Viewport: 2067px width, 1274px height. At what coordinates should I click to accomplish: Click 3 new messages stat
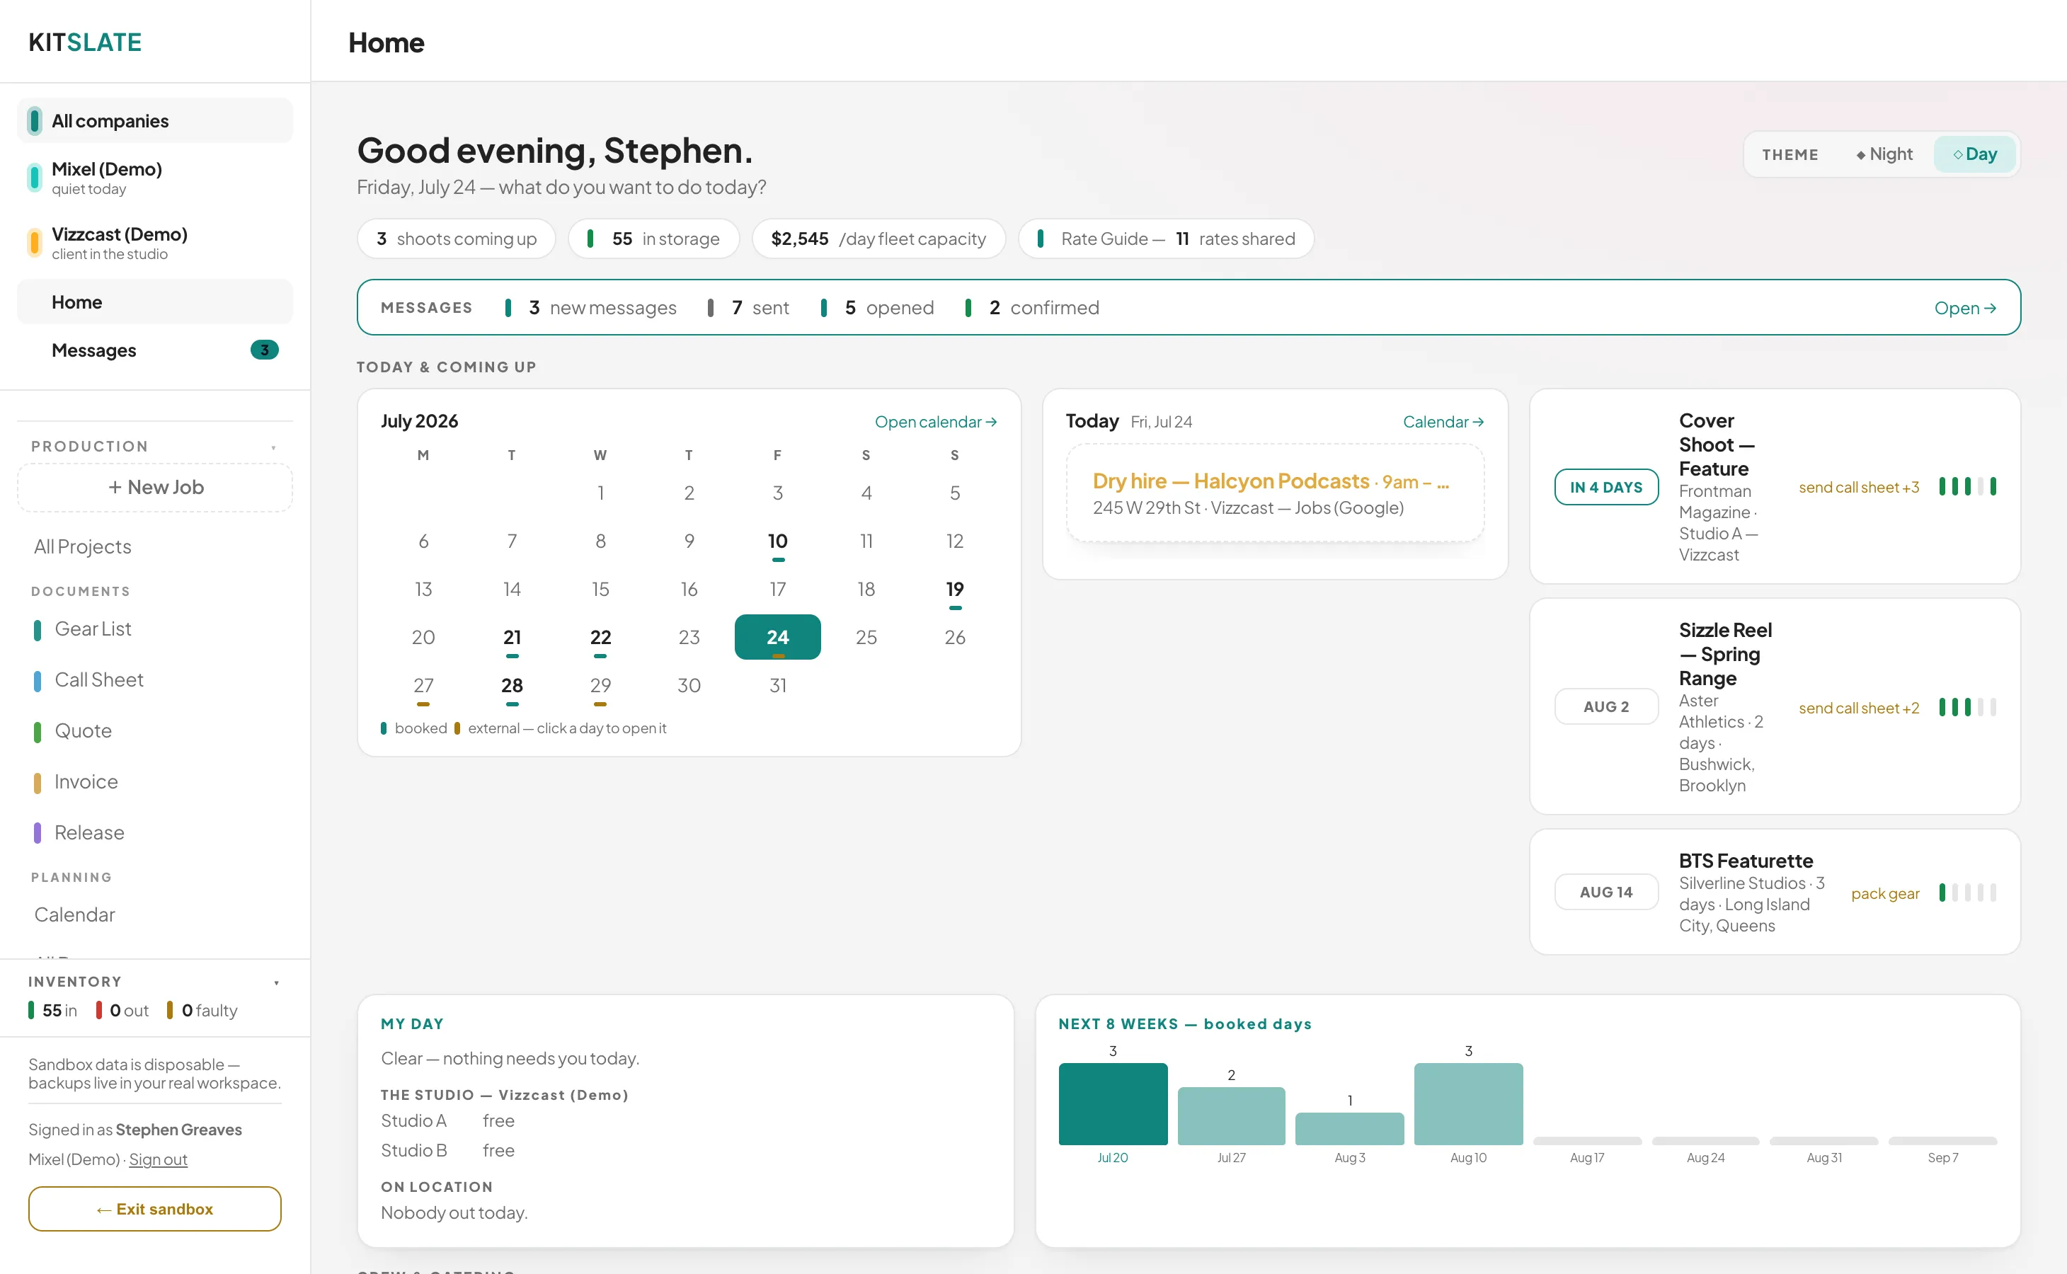coord(592,308)
